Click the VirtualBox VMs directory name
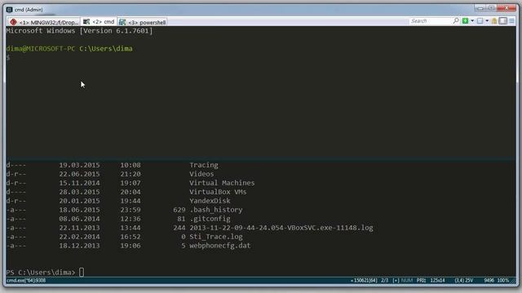Viewport: 522px width, 293px height. tap(218, 192)
